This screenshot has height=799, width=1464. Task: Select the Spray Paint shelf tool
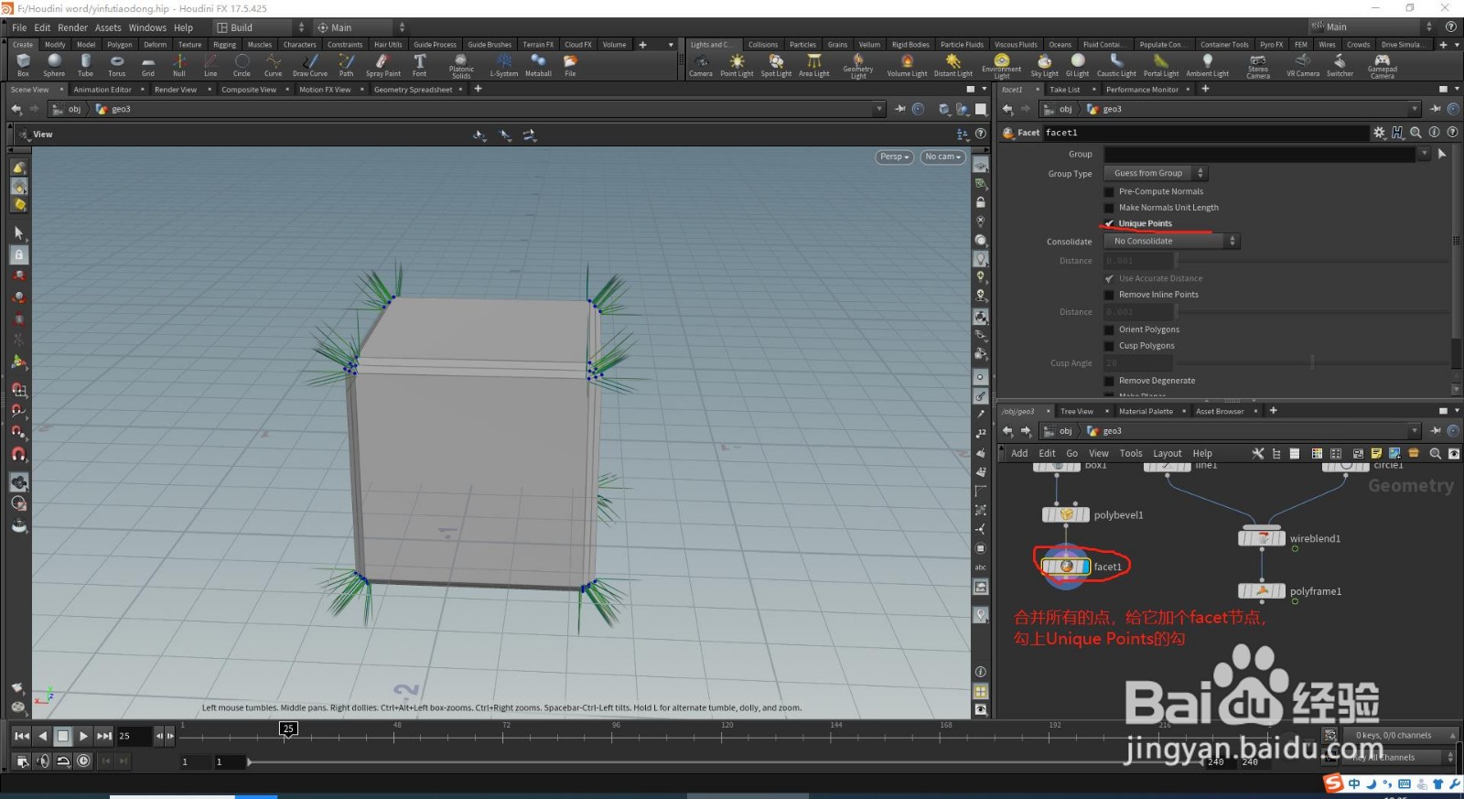coord(382,65)
